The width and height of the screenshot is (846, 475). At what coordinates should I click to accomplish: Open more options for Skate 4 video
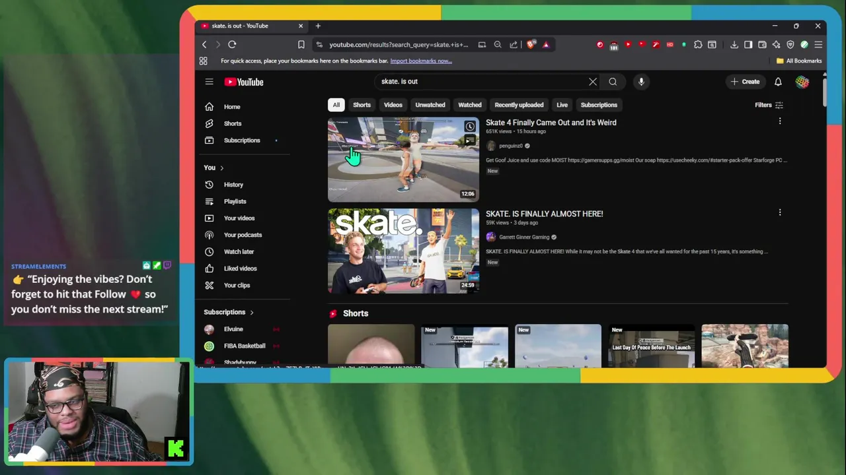coord(780,121)
